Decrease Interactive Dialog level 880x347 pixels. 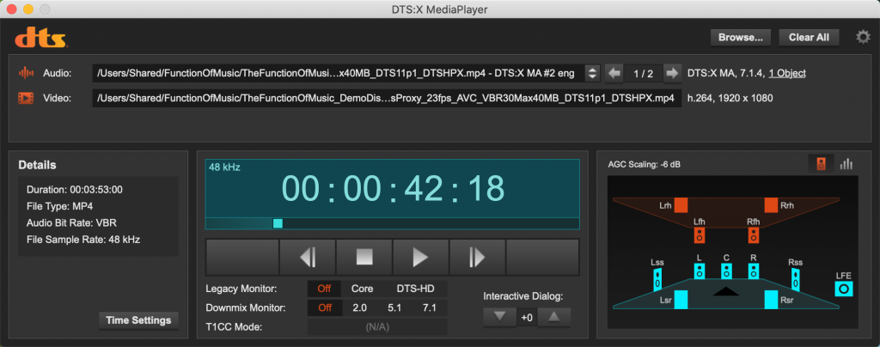[501, 317]
